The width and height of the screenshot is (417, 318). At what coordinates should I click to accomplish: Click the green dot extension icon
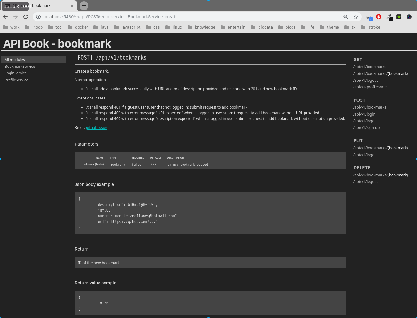(399, 17)
